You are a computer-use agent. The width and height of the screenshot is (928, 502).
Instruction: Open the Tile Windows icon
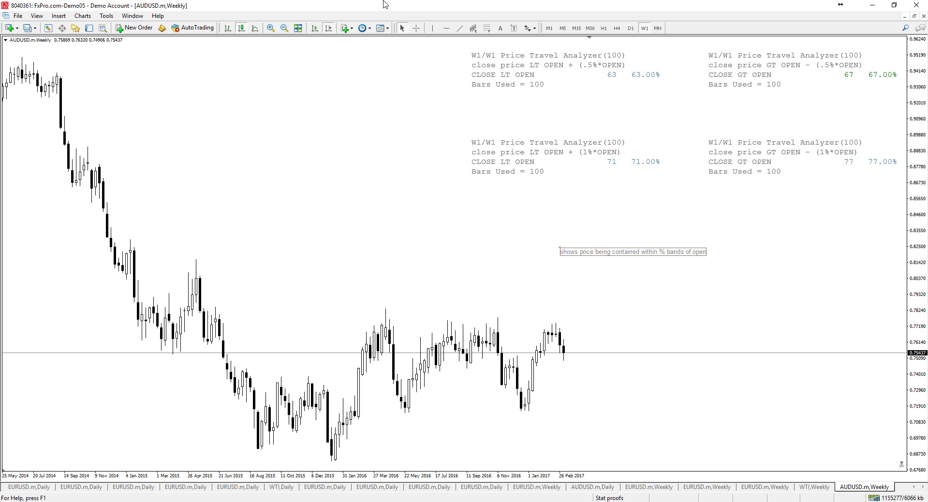point(298,28)
